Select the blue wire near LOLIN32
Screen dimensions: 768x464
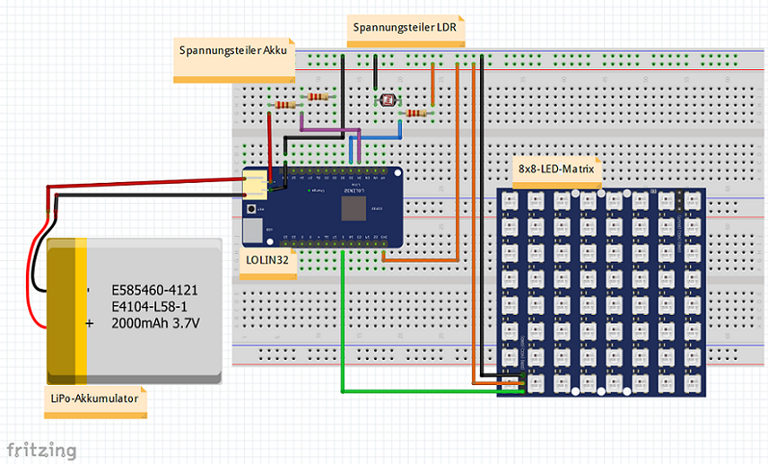tap(381, 138)
